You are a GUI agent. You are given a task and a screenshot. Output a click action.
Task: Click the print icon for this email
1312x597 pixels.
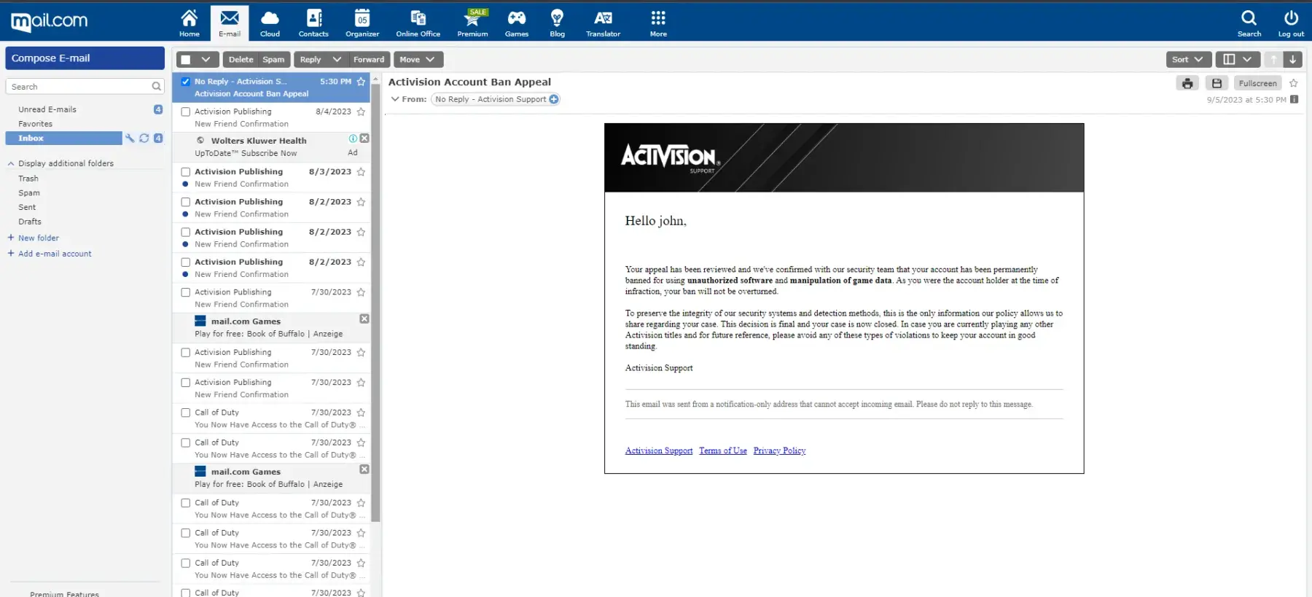[x=1187, y=83]
